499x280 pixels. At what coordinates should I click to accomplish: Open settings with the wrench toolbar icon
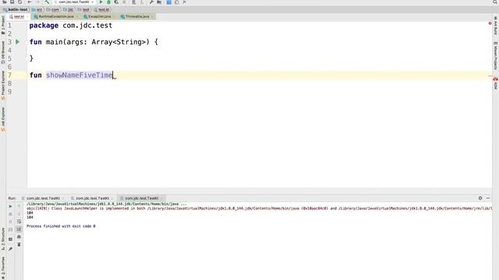[151, 2]
